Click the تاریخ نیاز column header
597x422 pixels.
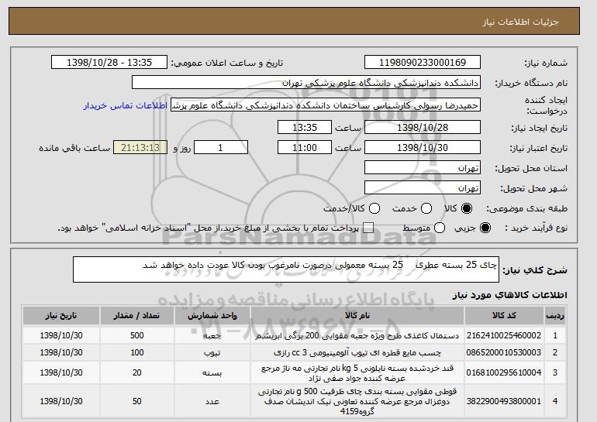click(61, 316)
